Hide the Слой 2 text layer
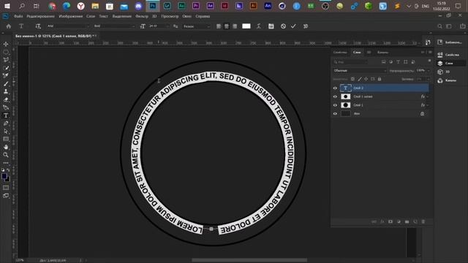Image resolution: width=468 pixels, height=263 pixels. click(x=335, y=88)
